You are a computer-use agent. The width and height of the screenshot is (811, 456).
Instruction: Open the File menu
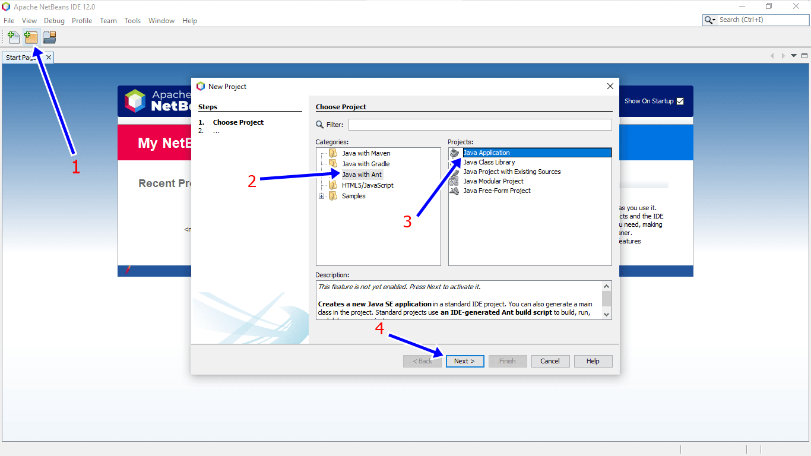9,20
